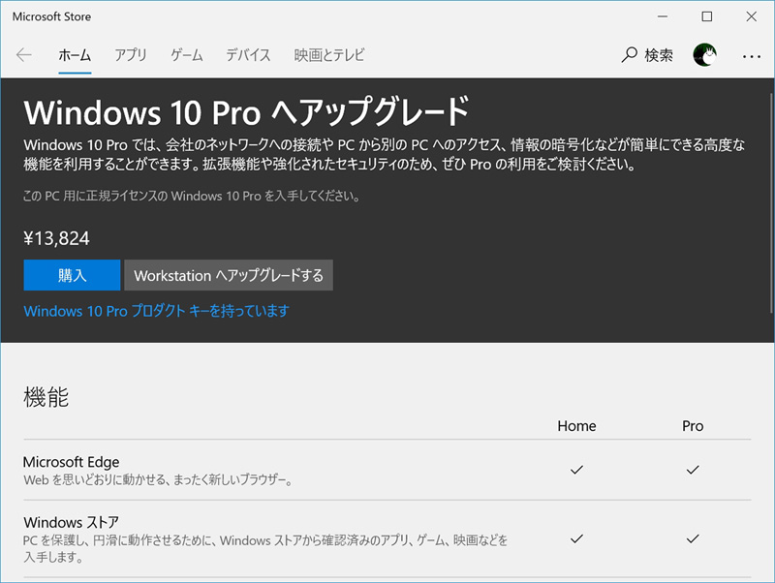Switch to the アプリ tab
The height and width of the screenshot is (583, 775).
[131, 55]
